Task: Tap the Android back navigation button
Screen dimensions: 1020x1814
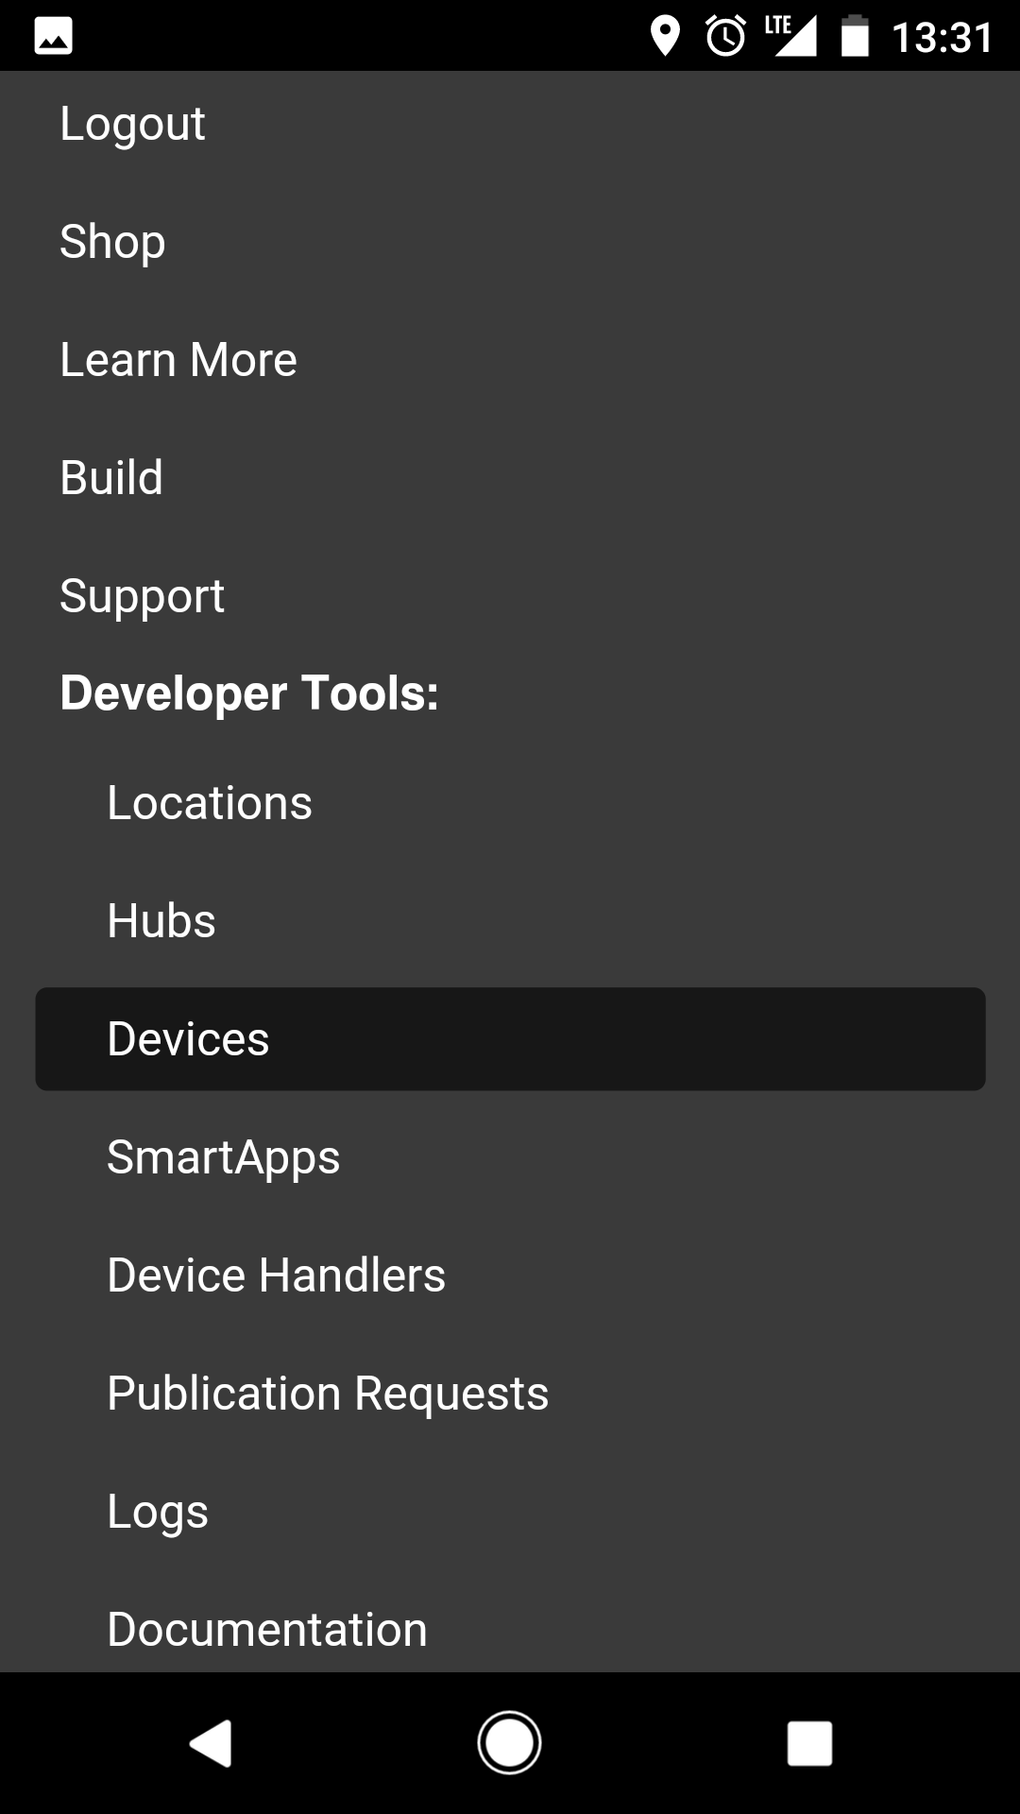Action: [212, 1743]
